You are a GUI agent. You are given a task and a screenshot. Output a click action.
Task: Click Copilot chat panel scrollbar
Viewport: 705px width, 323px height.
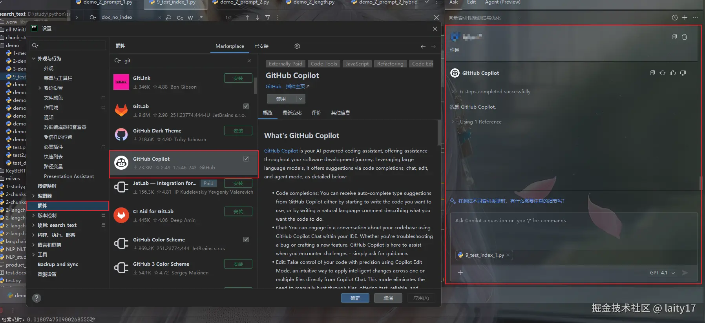click(x=701, y=183)
